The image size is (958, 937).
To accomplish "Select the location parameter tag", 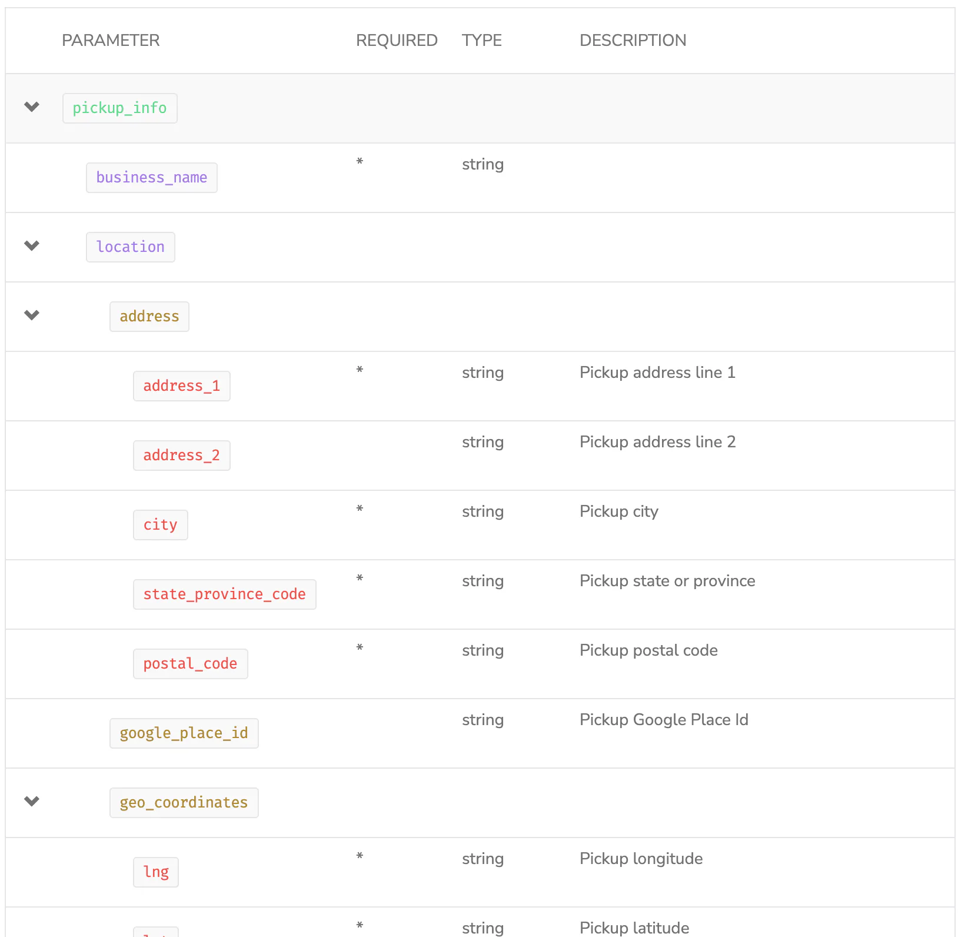I will coord(131,247).
